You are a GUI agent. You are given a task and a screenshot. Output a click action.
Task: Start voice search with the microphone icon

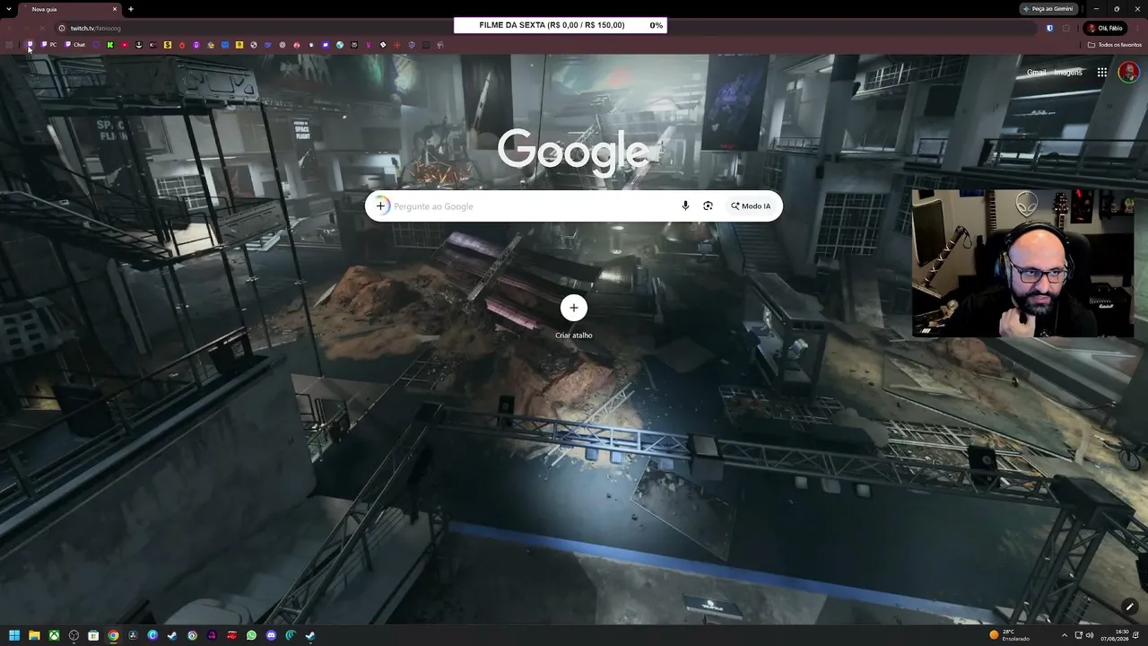(x=685, y=206)
